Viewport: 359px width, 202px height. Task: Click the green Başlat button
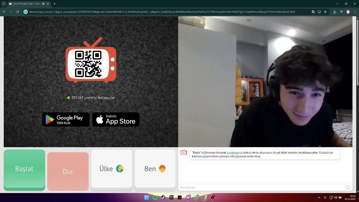[24, 169]
